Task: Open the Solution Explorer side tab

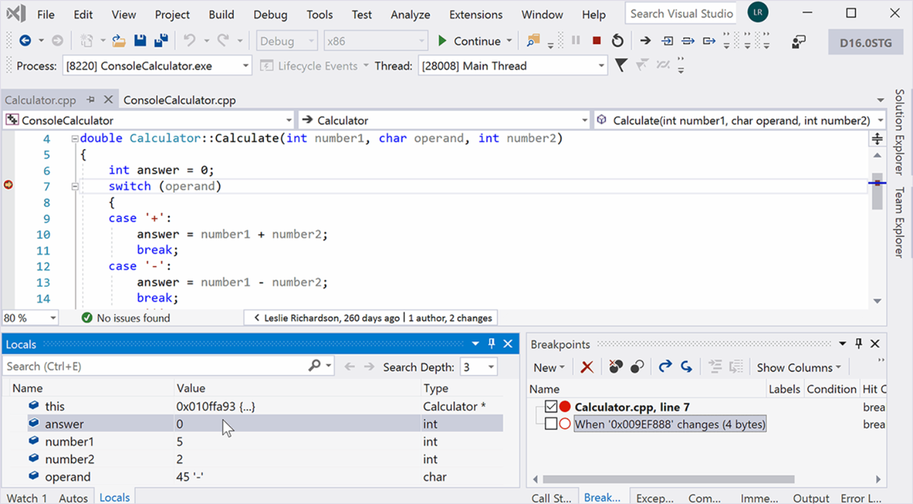Action: 899,132
